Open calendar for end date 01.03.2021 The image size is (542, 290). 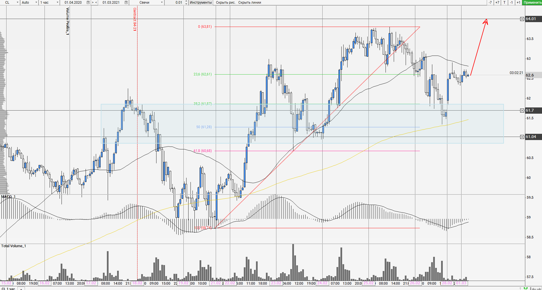(x=126, y=3)
